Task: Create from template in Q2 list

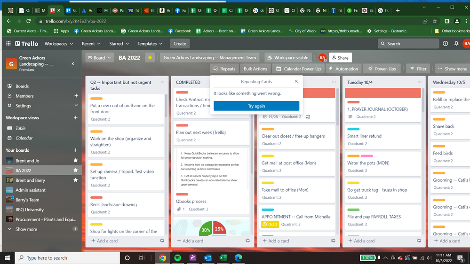Action: tap(162, 241)
